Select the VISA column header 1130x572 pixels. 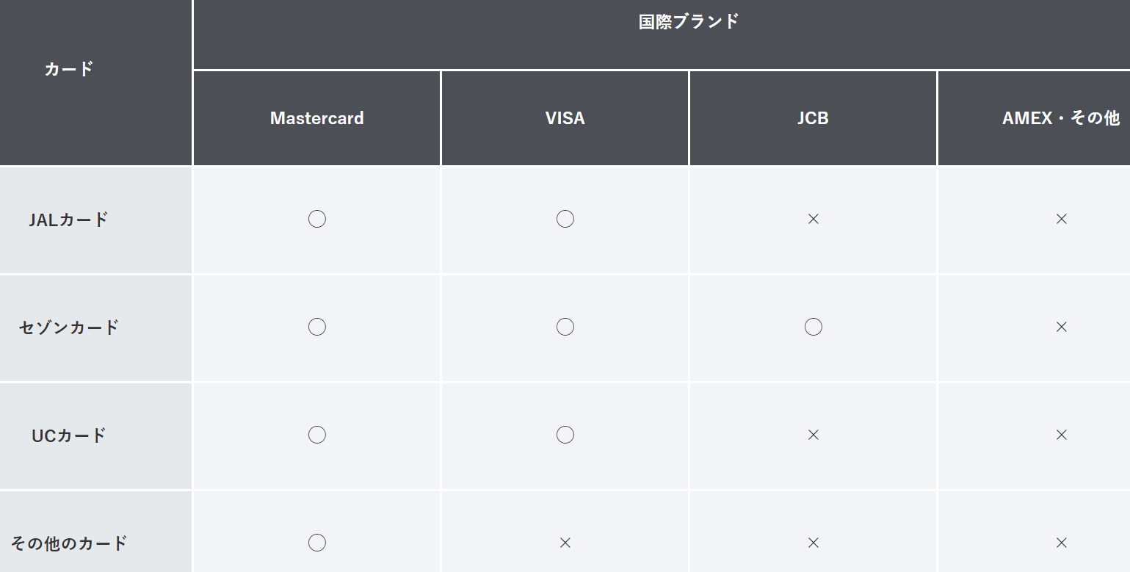(565, 118)
